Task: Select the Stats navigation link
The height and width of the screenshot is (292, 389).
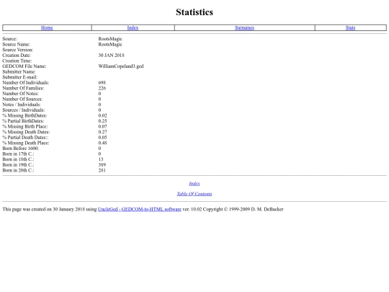Action: coord(350,27)
